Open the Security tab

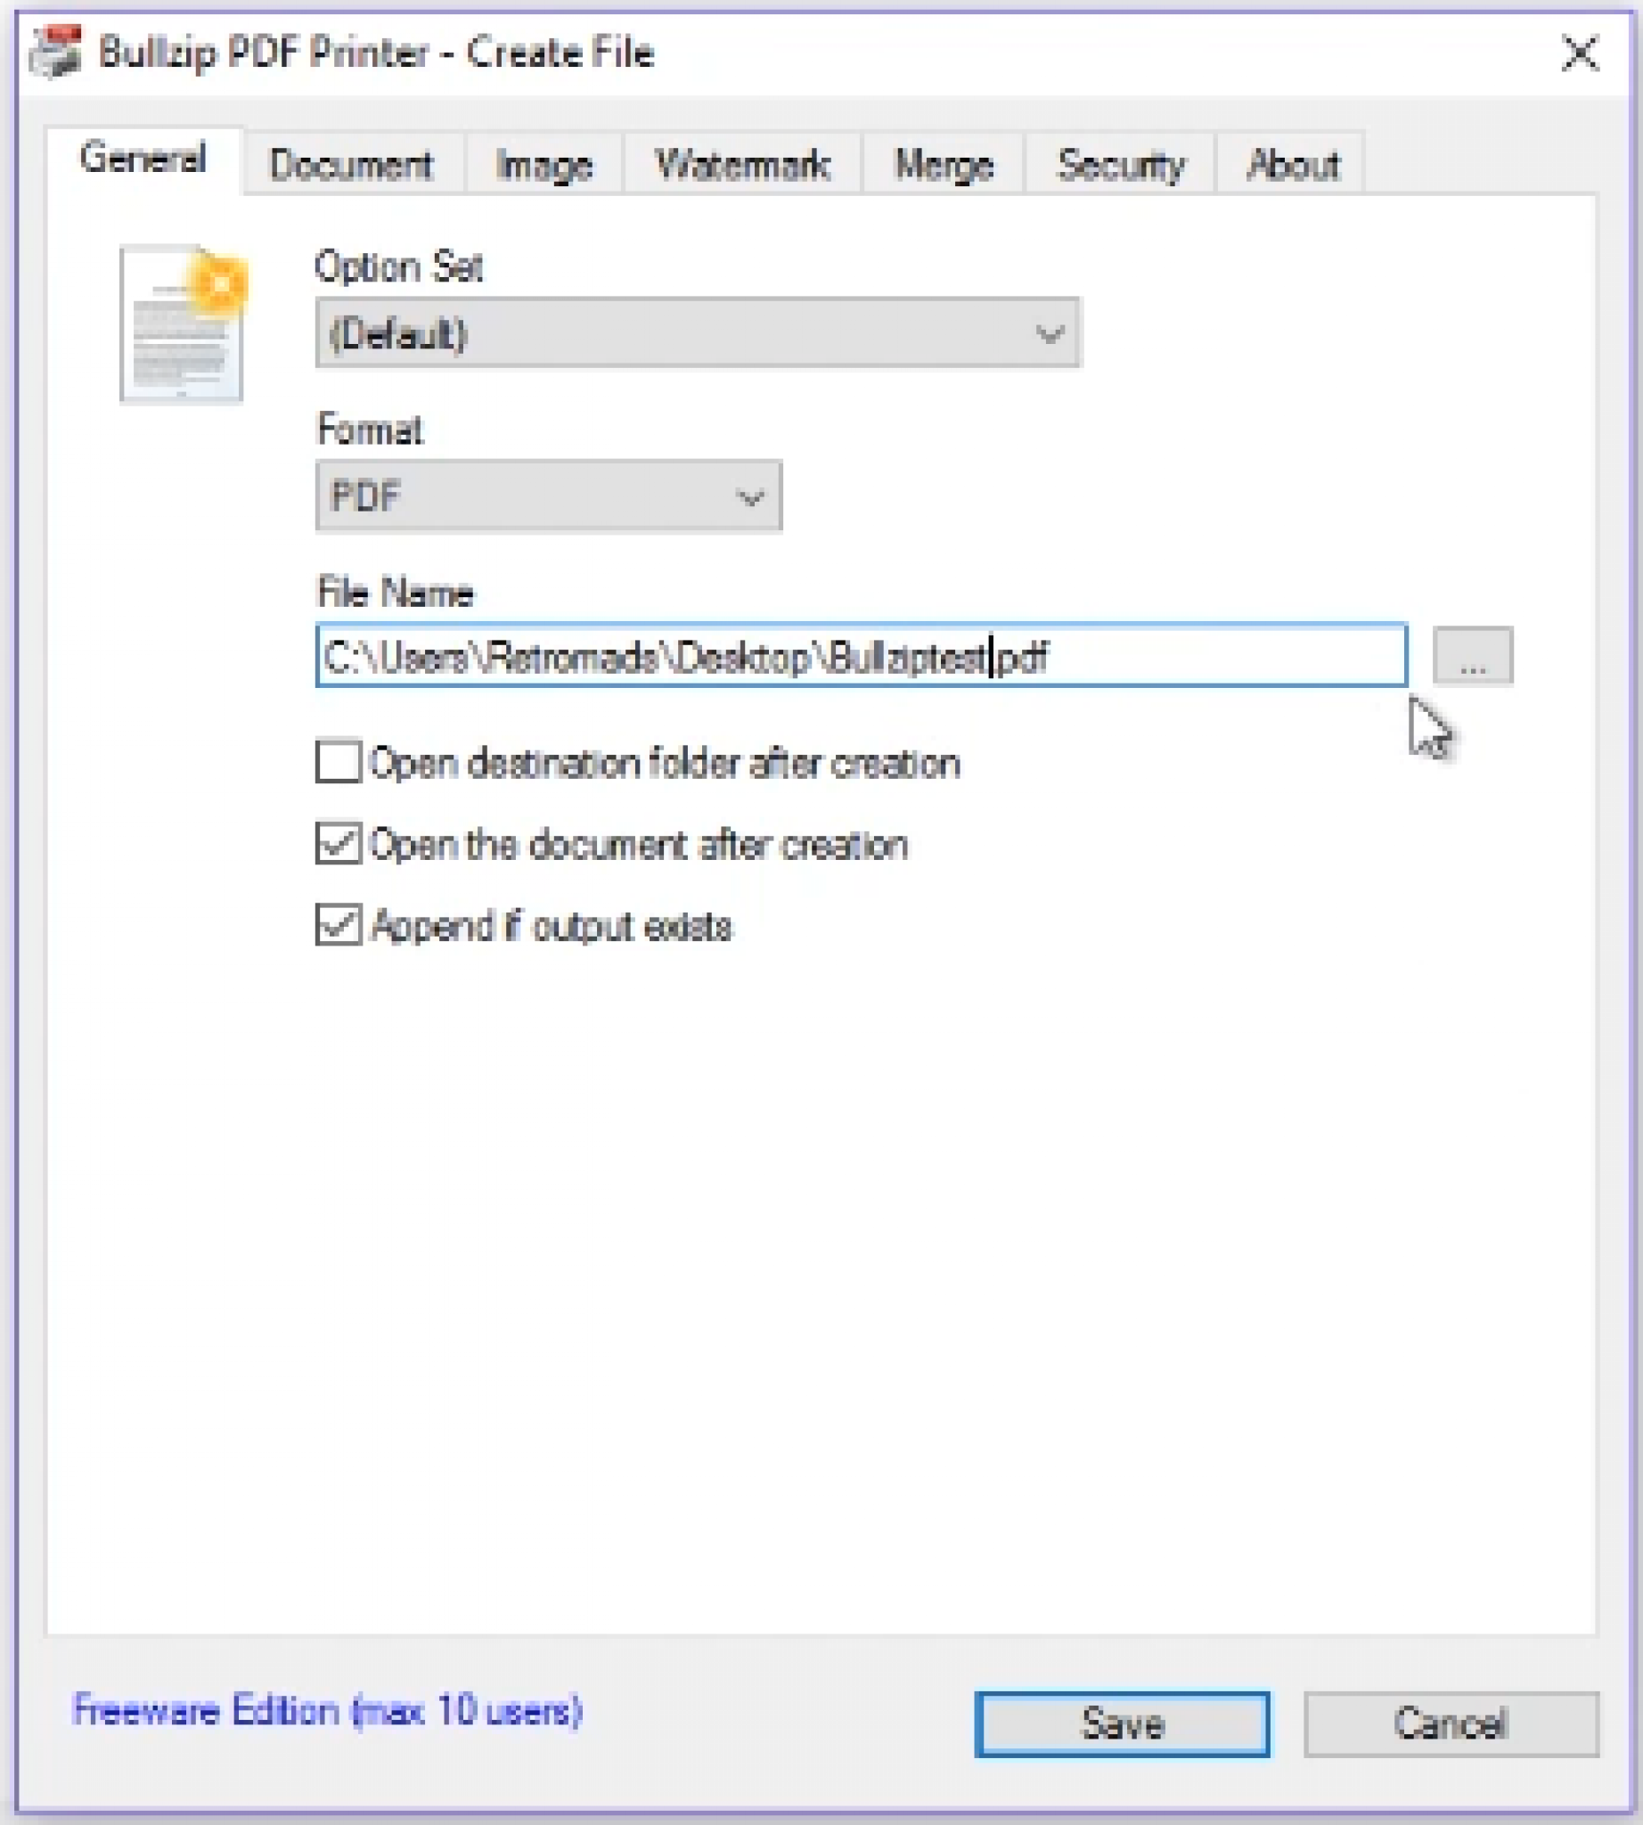pos(1120,164)
